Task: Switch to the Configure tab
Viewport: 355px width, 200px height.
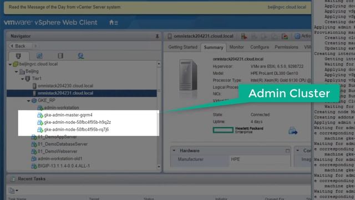Action: (260, 47)
